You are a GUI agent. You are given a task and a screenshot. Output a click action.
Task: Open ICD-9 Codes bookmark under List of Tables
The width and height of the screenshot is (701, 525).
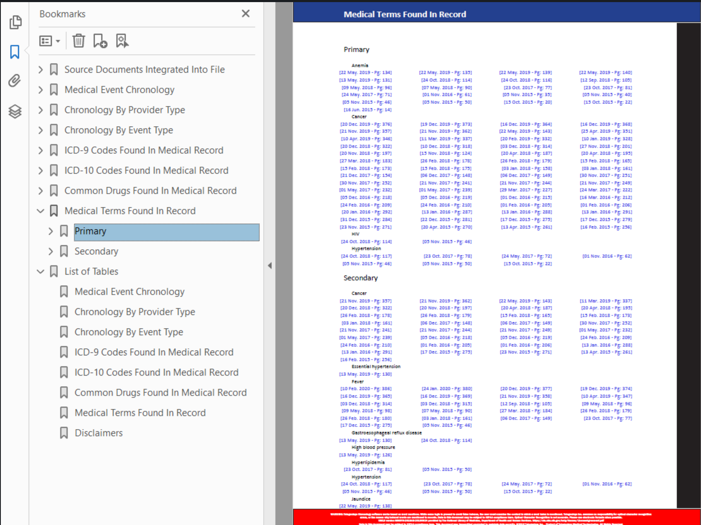pyautogui.click(x=154, y=352)
